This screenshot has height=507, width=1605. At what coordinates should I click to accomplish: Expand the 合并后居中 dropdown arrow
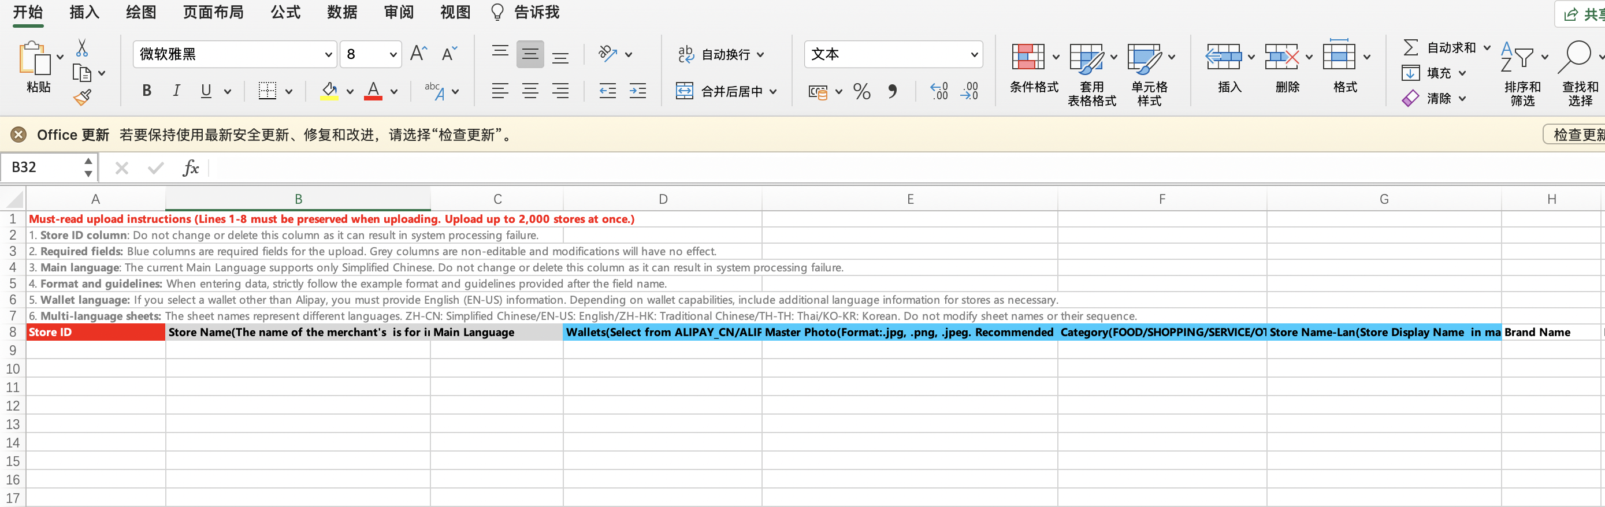[x=773, y=92]
